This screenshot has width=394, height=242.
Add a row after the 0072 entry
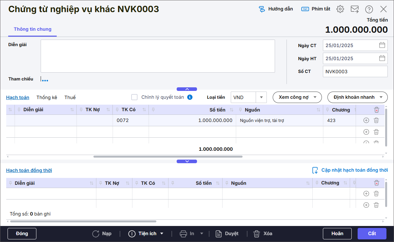pyautogui.click(x=366, y=120)
